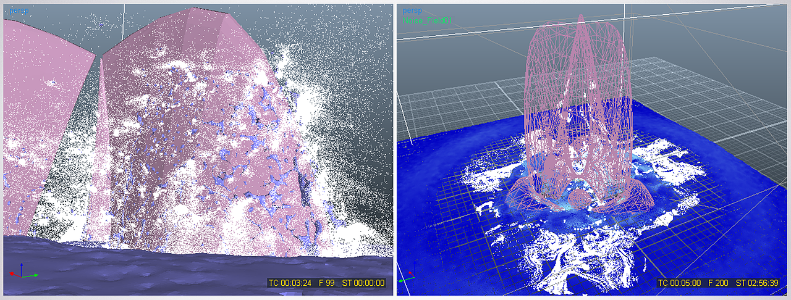This screenshot has height=300, width=791.
Task: Click the persp label in right viewport
Action: click(x=411, y=10)
